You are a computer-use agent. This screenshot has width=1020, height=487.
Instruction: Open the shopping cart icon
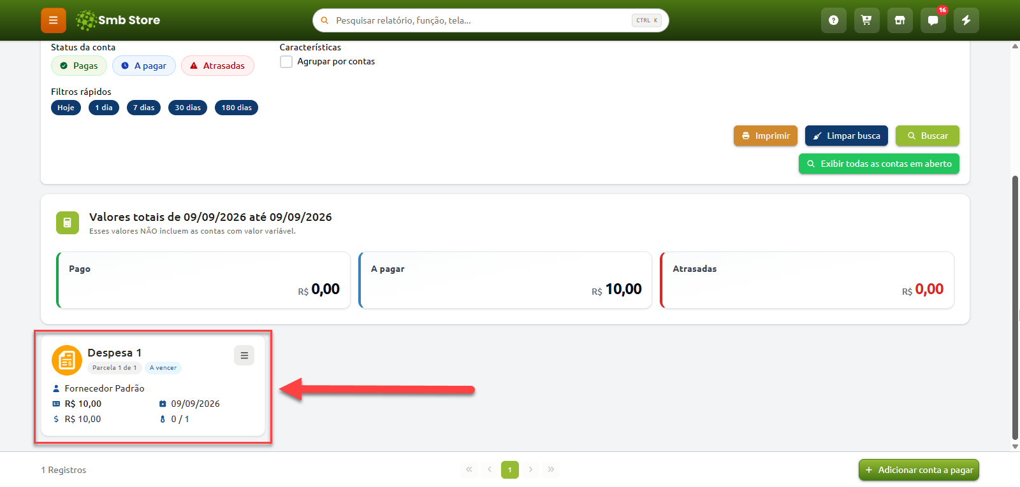[x=866, y=20]
